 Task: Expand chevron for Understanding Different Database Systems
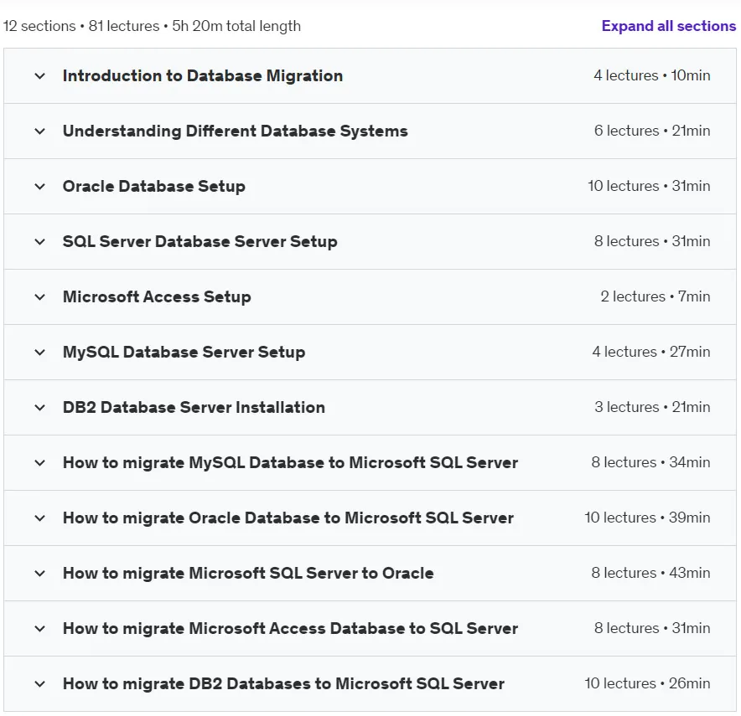[x=40, y=131]
